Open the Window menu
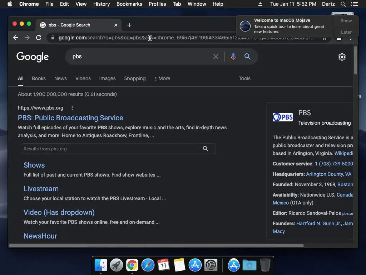366x275 pixels. pyautogui.click(x=197, y=4)
